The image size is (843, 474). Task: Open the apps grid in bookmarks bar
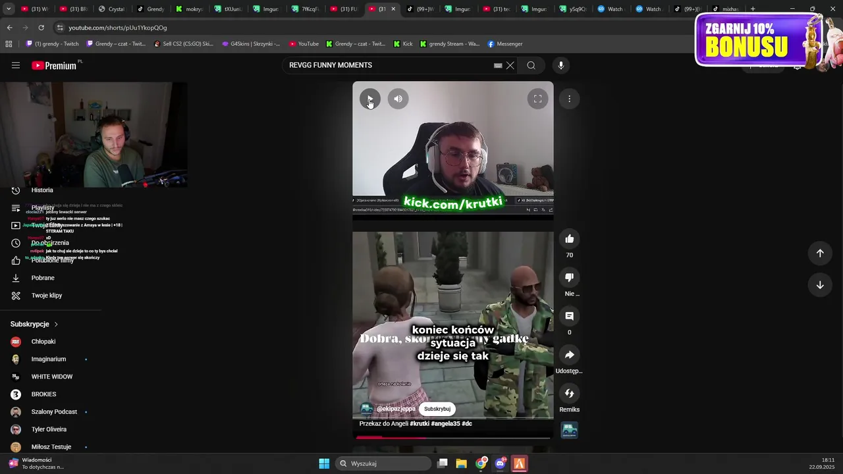[9, 44]
